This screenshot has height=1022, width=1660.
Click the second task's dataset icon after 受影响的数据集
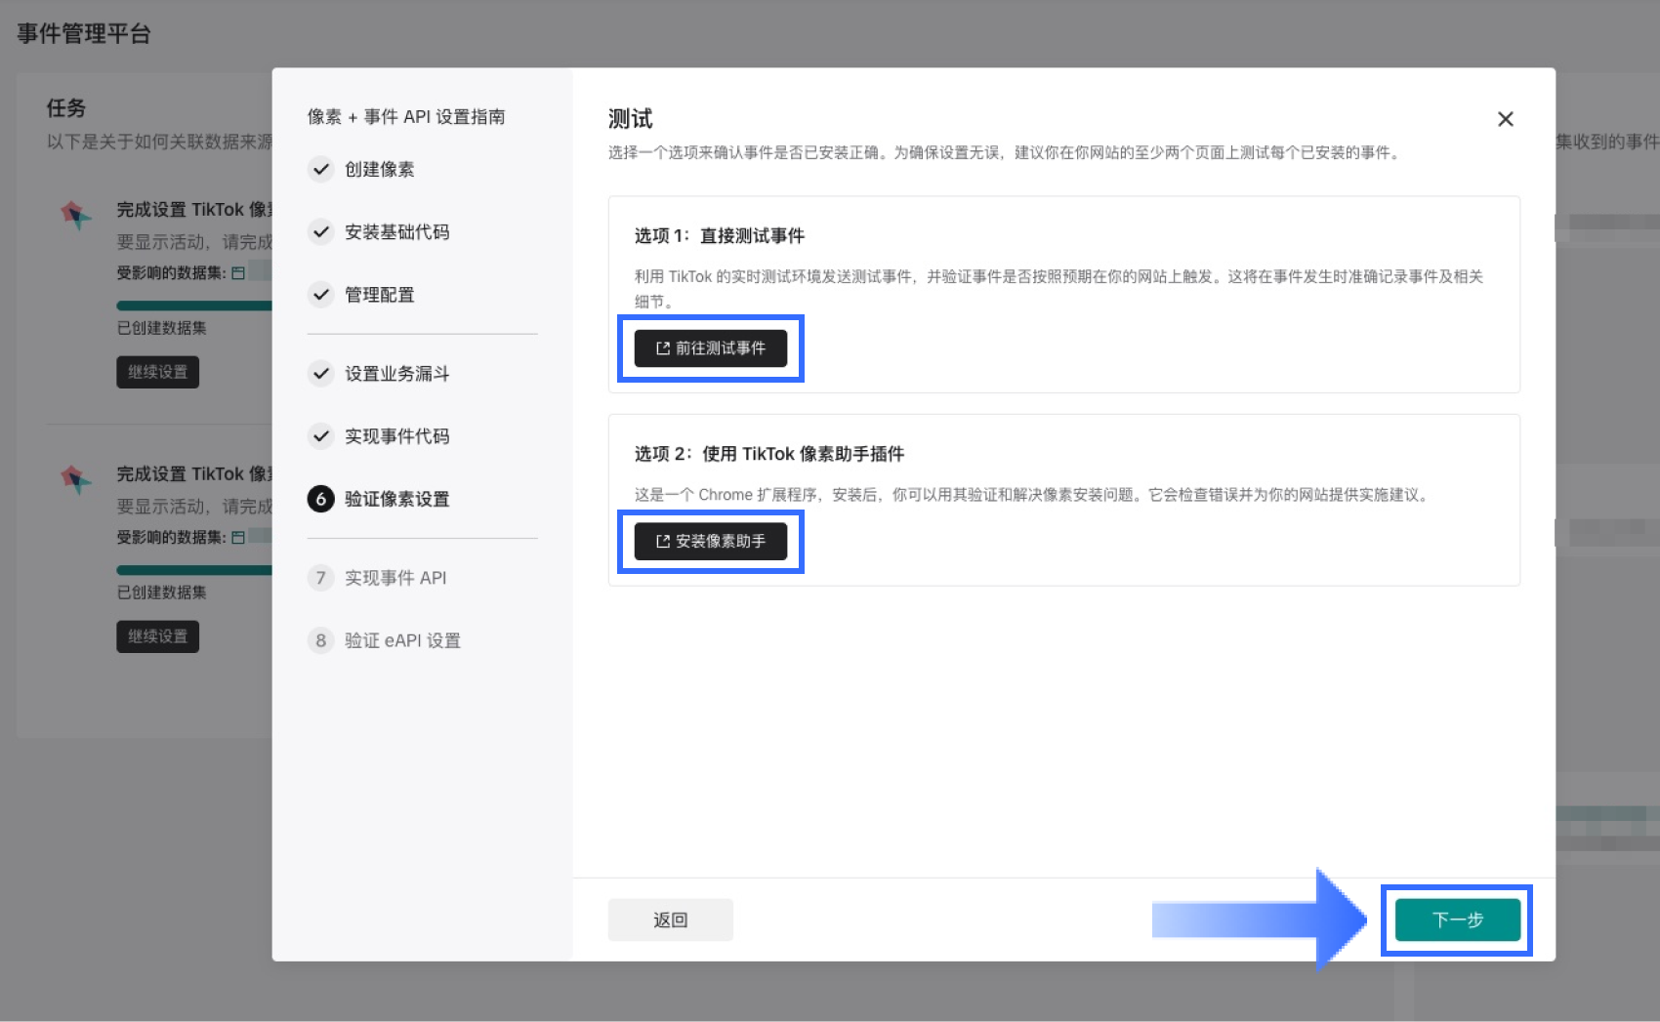click(x=238, y=538)
